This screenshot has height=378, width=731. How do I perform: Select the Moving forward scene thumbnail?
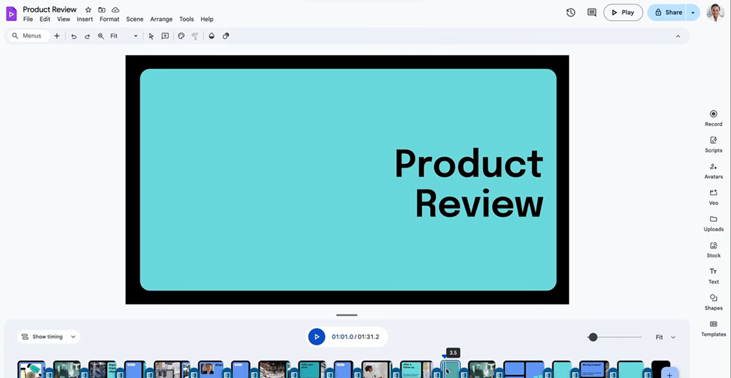click(594, 369)
